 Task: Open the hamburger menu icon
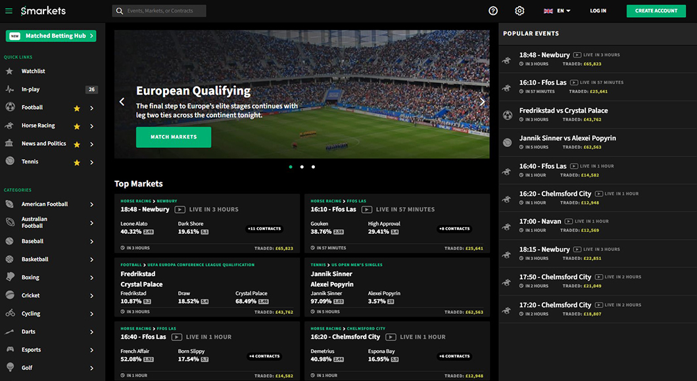9,11
